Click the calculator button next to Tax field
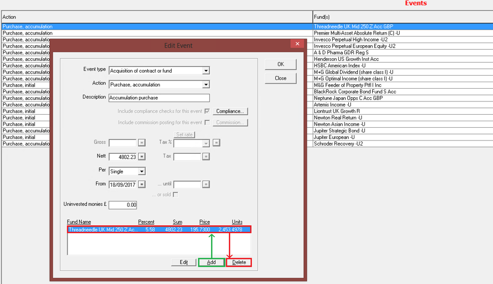This screenshot has height=284, width=493. tap(206, 156)
